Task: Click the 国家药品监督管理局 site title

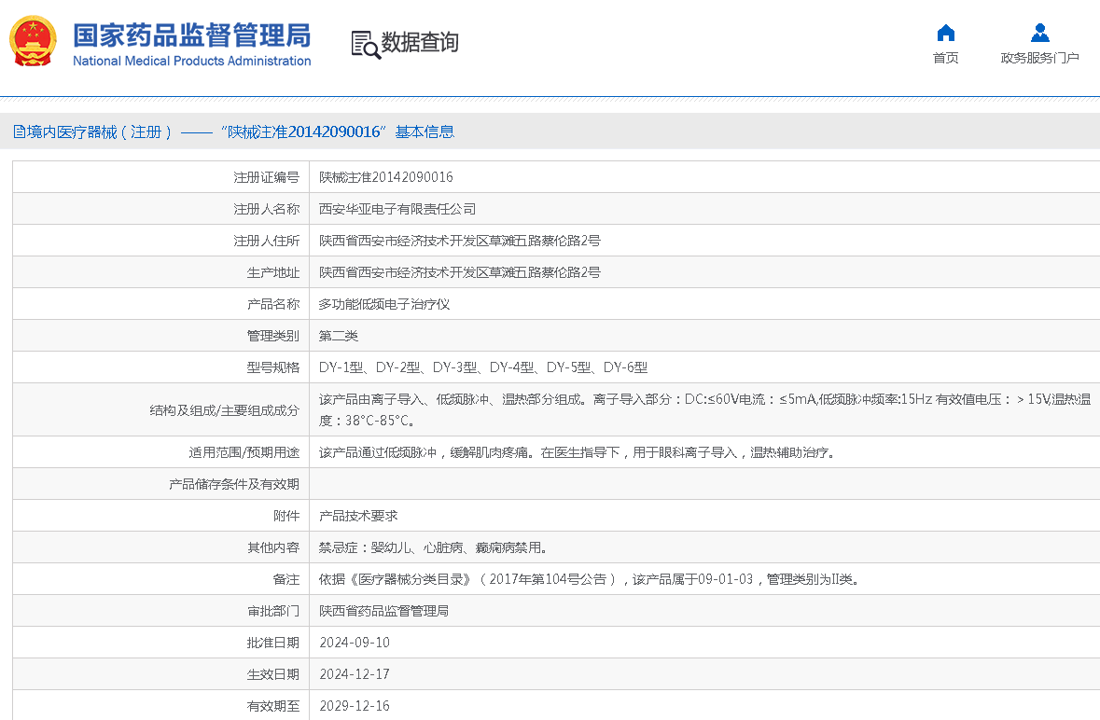Action: click(191, 35)
